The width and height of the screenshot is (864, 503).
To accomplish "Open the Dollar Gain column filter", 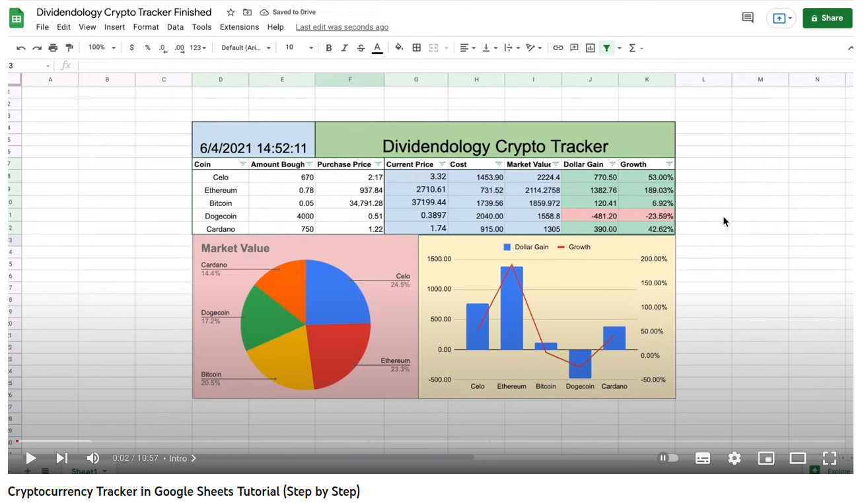I will point(612,164).
